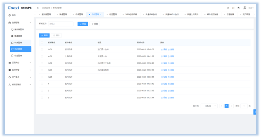Open the user account dropdown

[x=251, y=8]
